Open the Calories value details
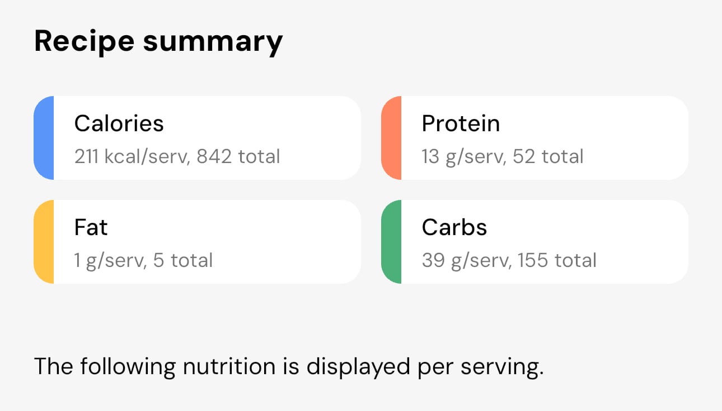 (176, 156)
